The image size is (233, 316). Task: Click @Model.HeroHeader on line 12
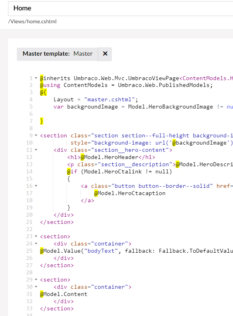click(109, 157)
